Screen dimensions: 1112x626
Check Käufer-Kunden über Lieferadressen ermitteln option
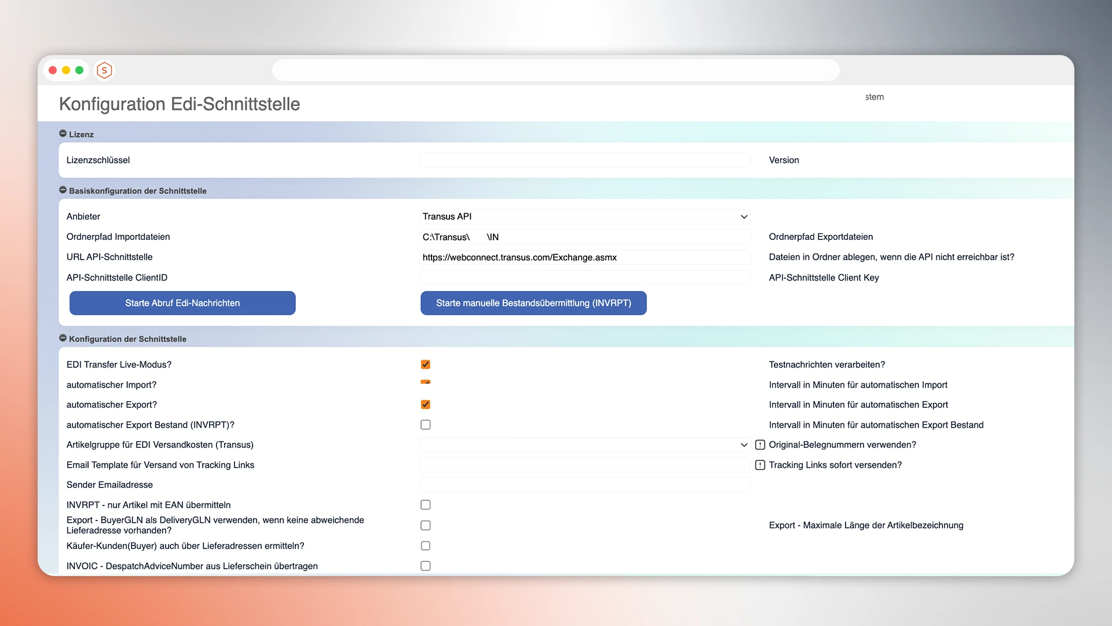426,545
